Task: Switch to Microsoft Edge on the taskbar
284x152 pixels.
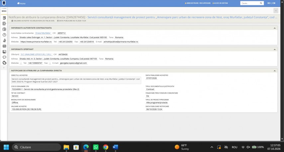Action: point(86,147)
